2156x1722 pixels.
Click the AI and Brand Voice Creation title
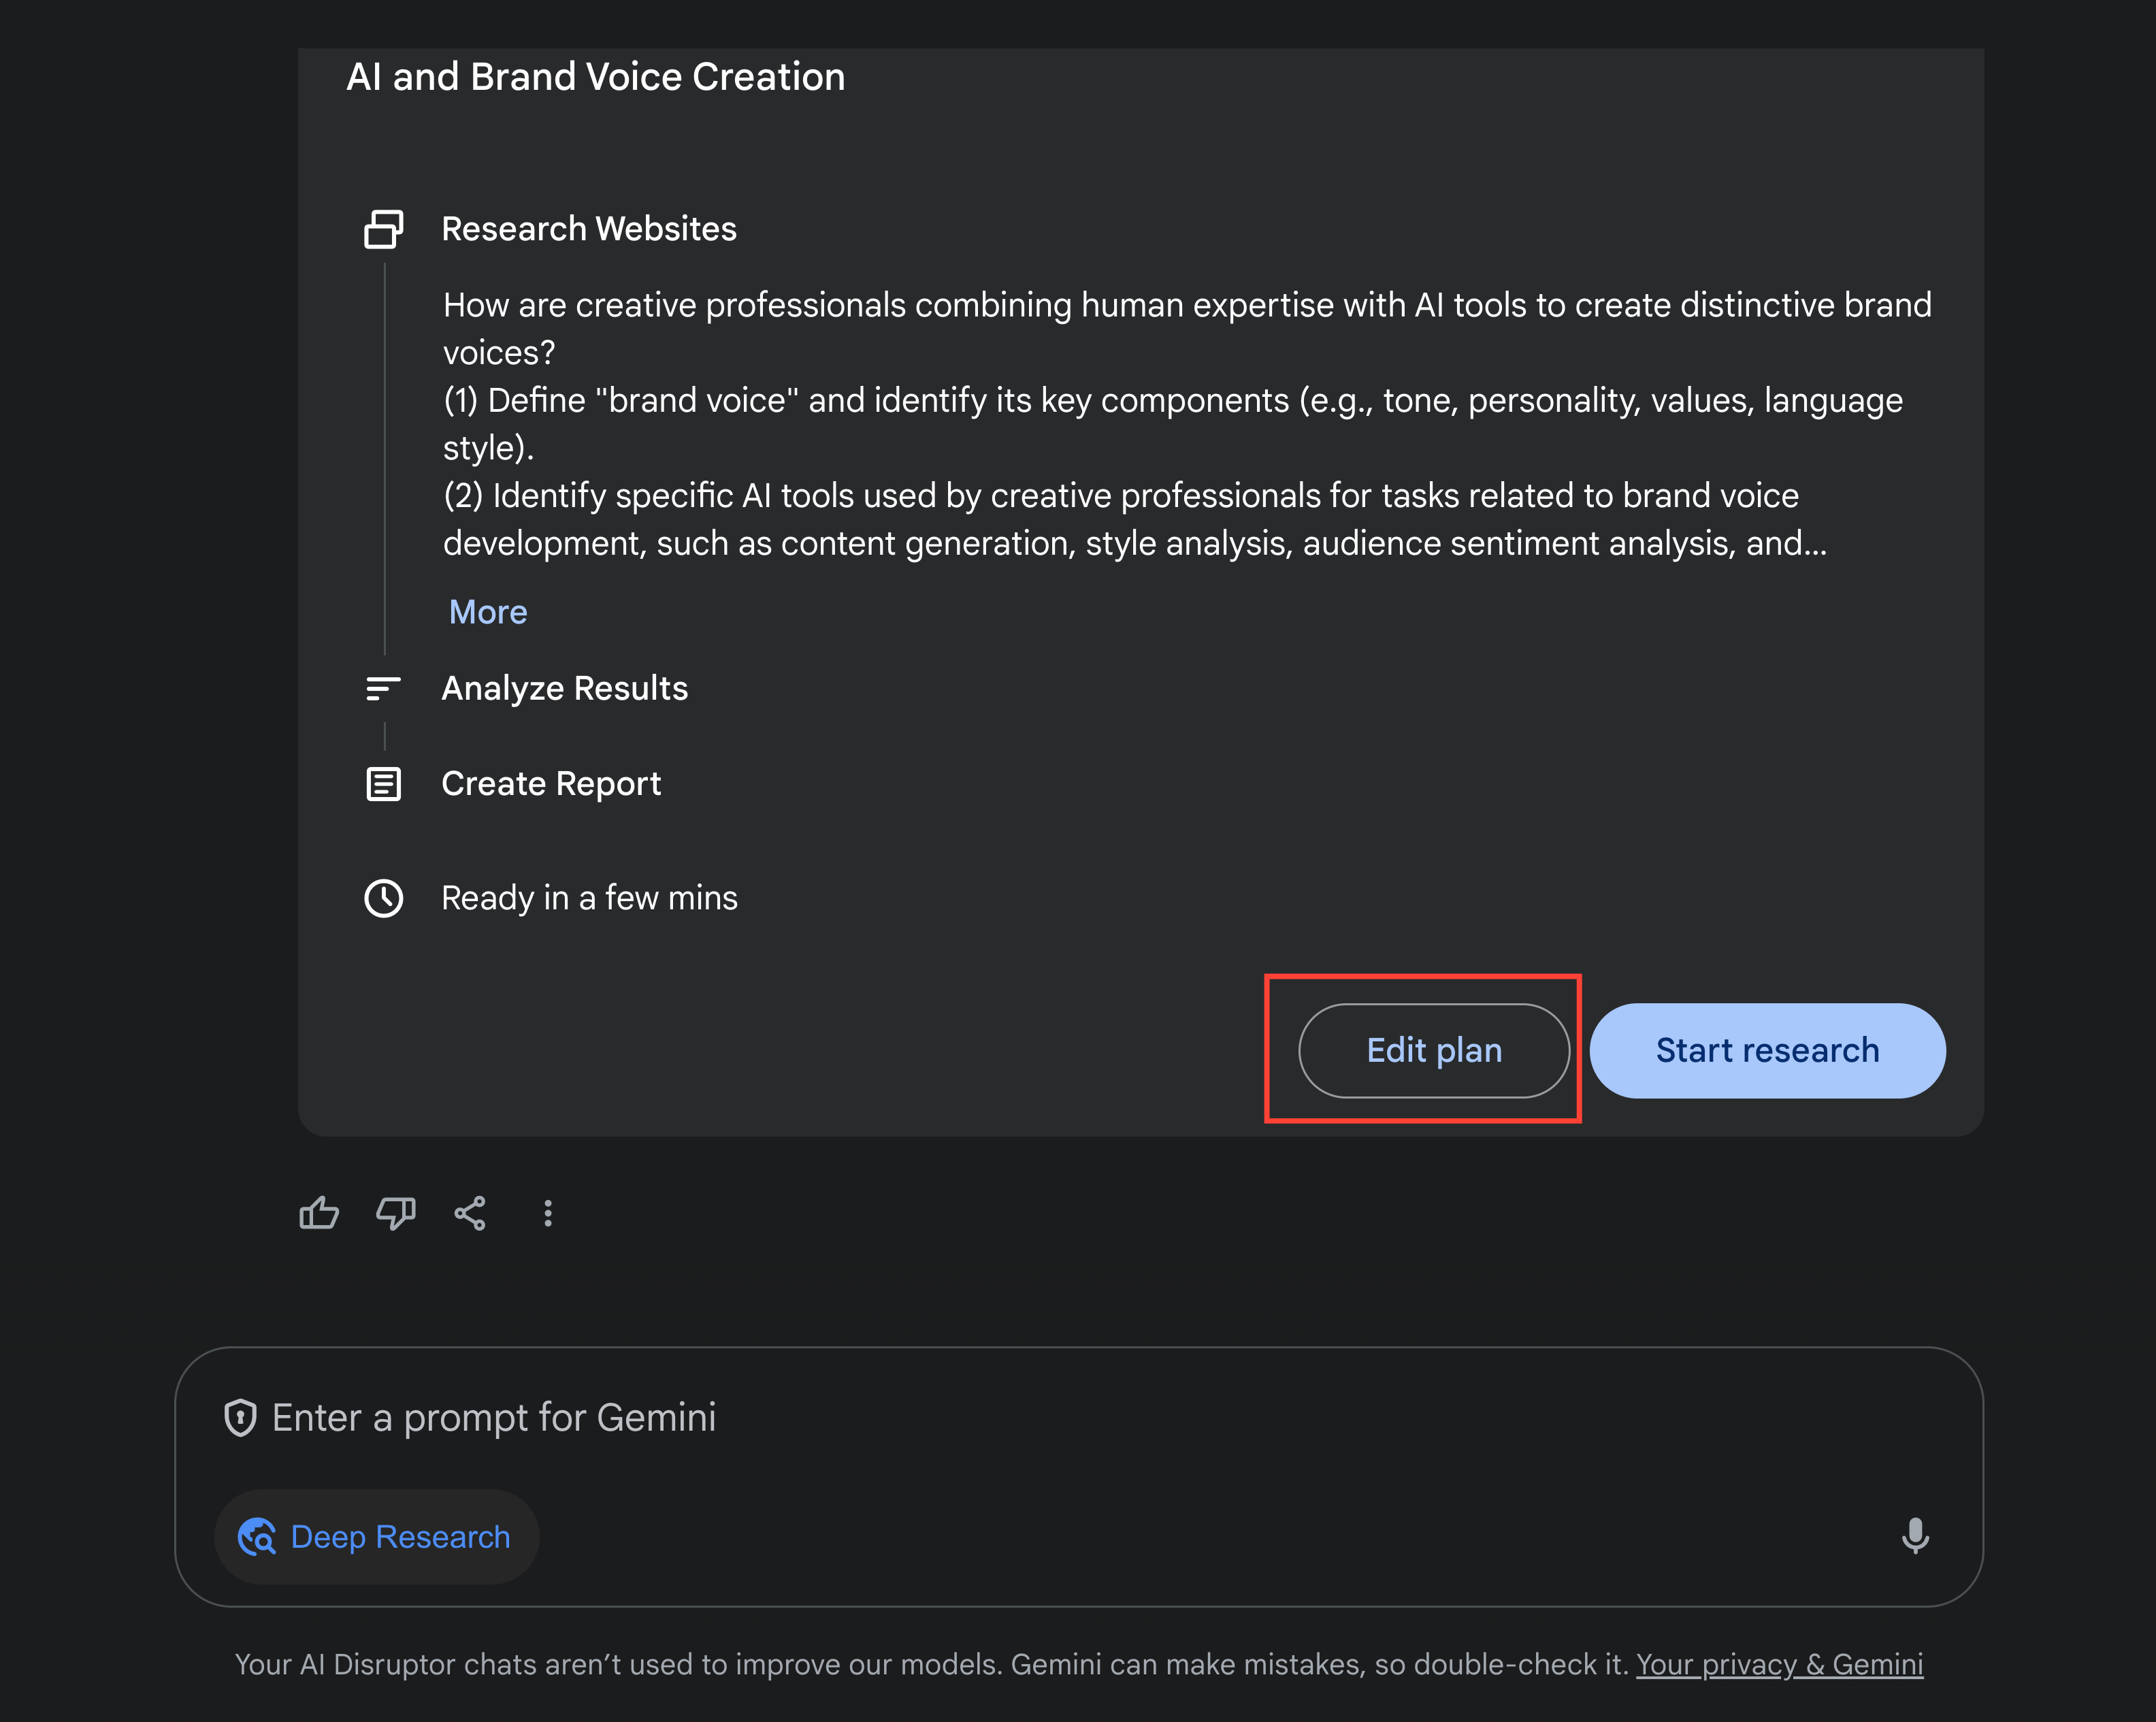596,77
